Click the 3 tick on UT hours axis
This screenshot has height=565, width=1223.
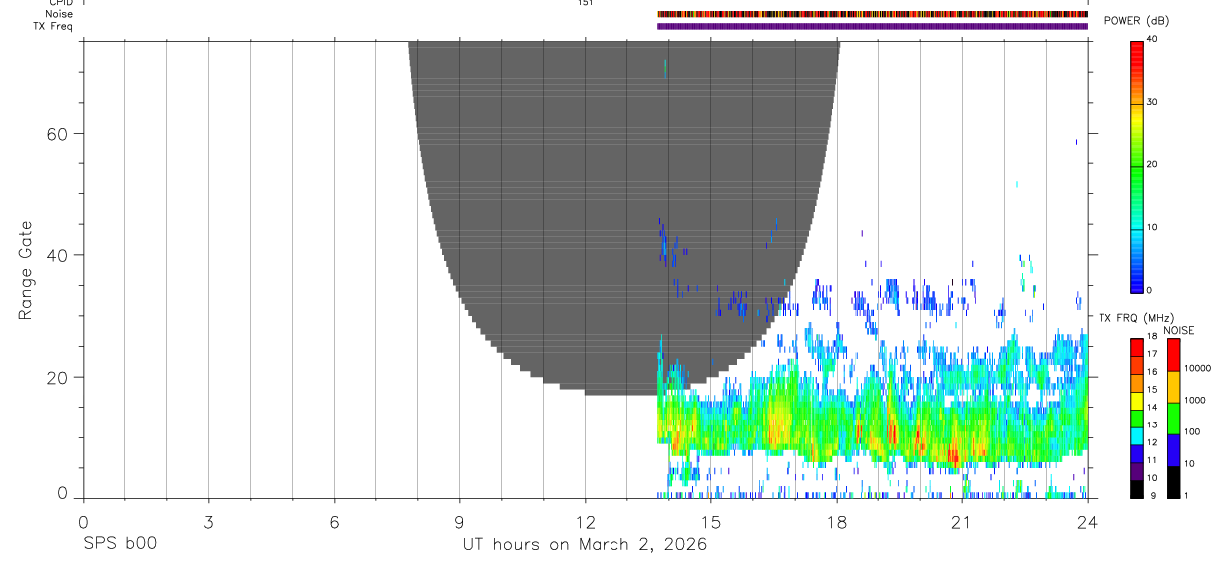[208, 521]
